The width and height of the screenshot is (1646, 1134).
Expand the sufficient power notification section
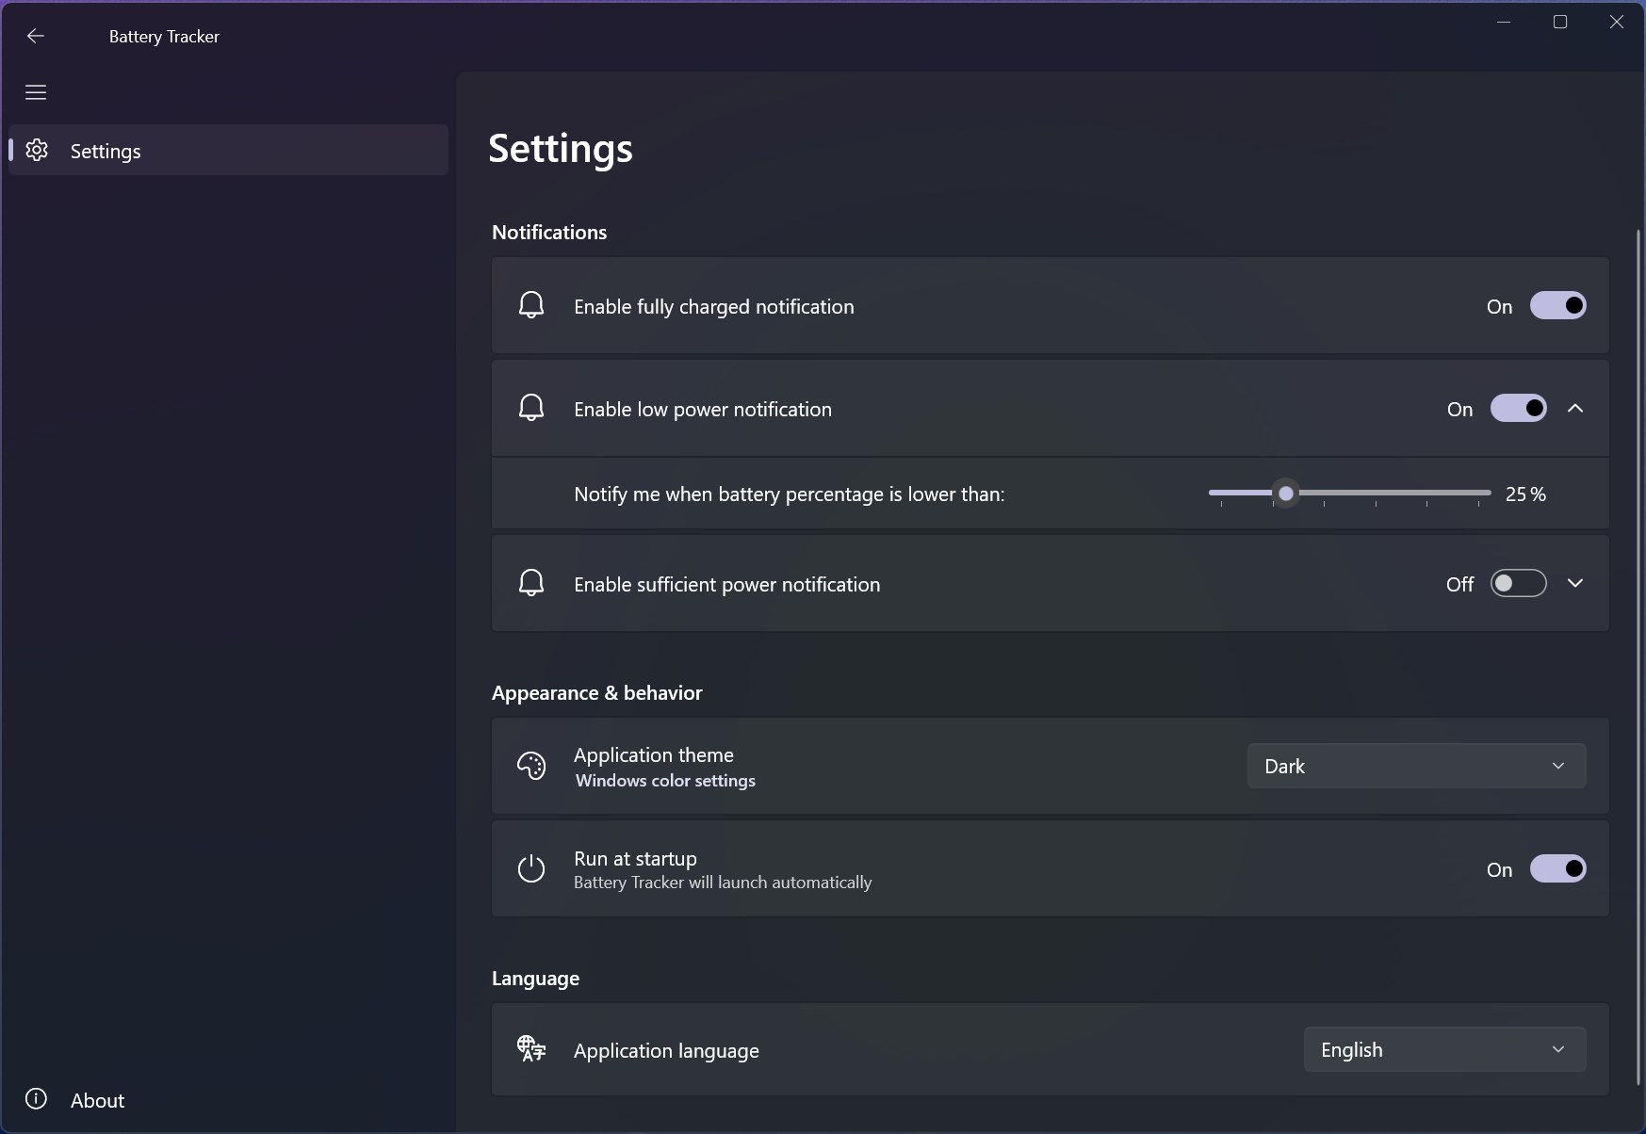tap(1575, 584)
